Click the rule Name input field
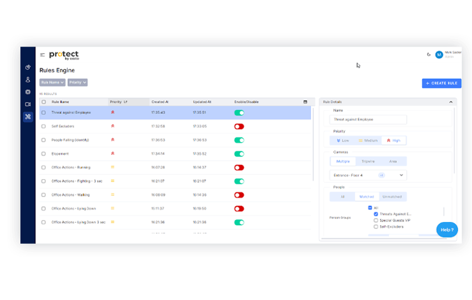This screenshot has width=472, height=300. [x=369, y=120]
